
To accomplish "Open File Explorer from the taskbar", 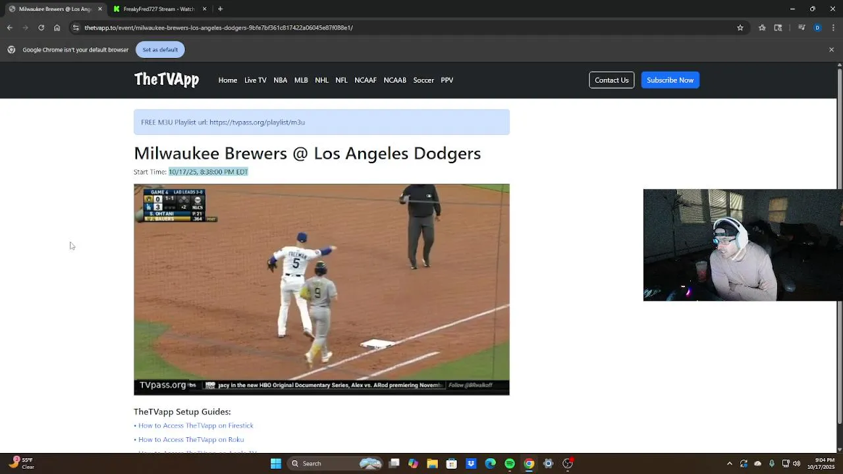I will 432,463.
